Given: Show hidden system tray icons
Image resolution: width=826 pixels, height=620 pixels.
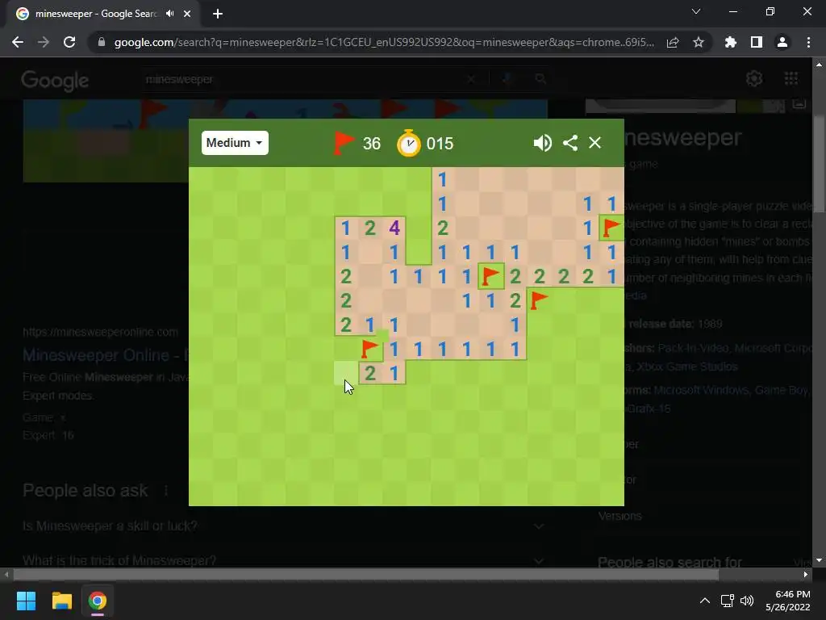Looking at the screenshot, I should coord(704,601).
